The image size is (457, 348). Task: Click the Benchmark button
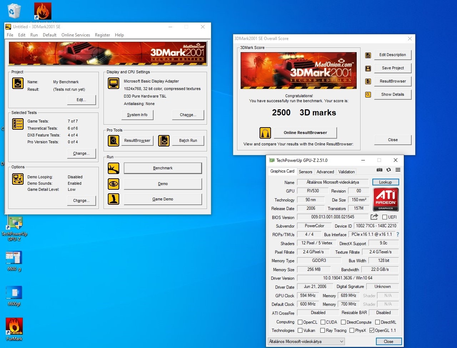point(163,168)
